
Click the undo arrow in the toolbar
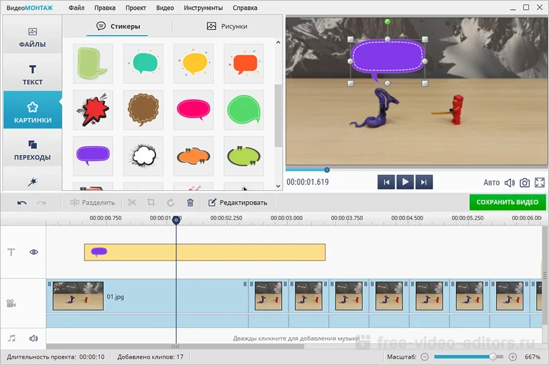point(22,202)
